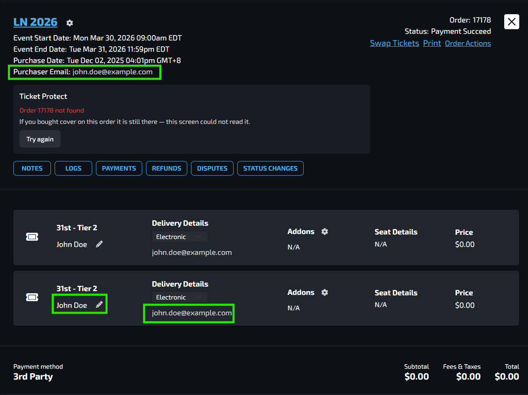Close the order details dialog
The height and width of the screenshot is (395, 528).
tap(512, 22)
